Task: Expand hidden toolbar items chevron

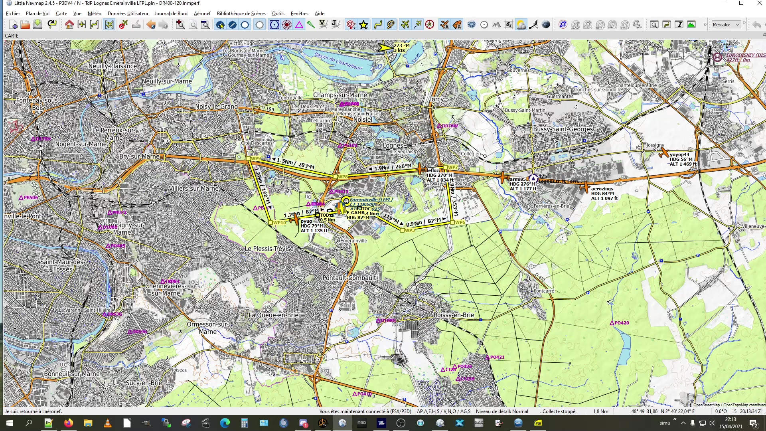Action: click(x=705, y=25)
